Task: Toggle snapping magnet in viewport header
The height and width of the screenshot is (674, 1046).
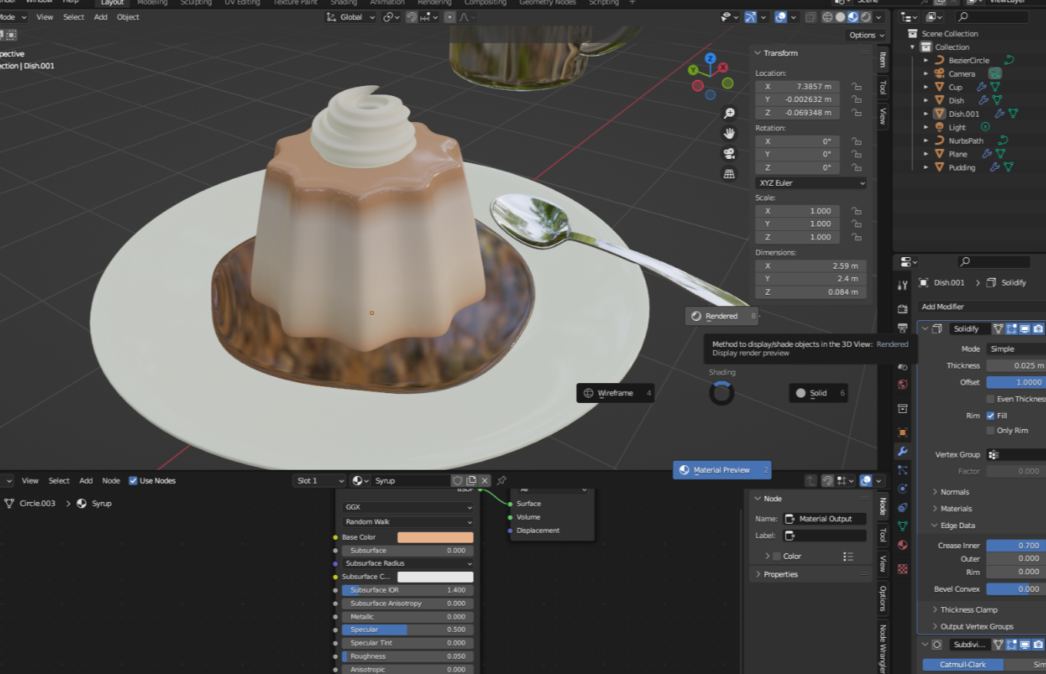Action: pyautogui.click(x=412, y=17)
